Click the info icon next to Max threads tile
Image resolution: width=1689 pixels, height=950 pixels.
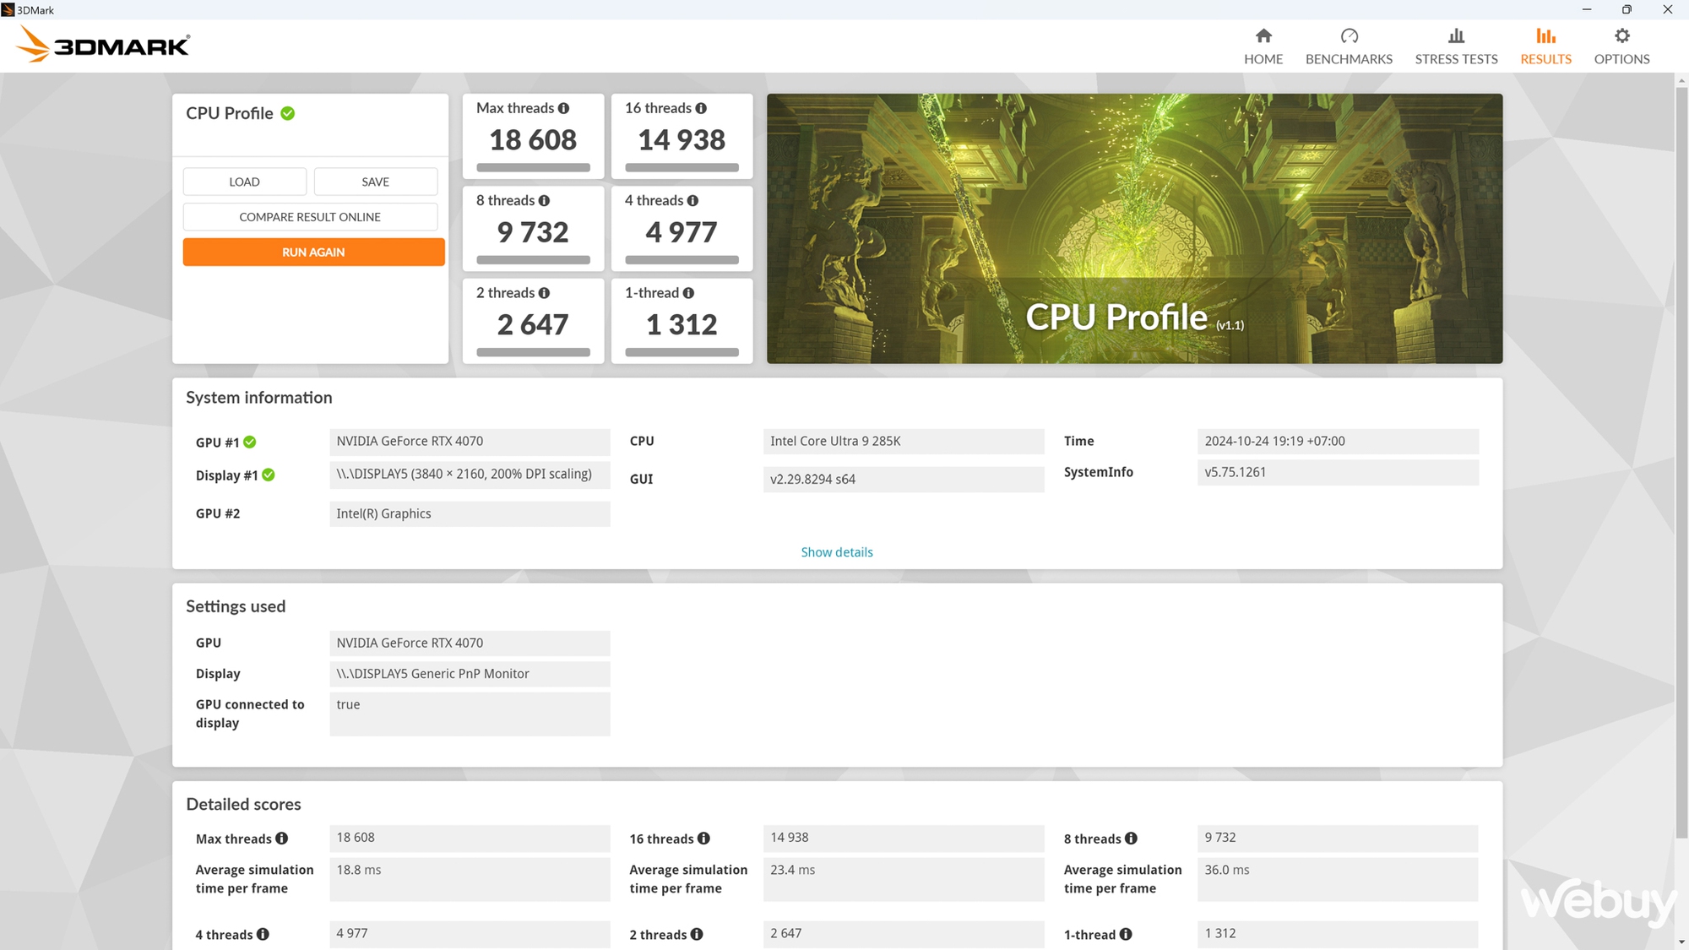(x=563, y=108)
